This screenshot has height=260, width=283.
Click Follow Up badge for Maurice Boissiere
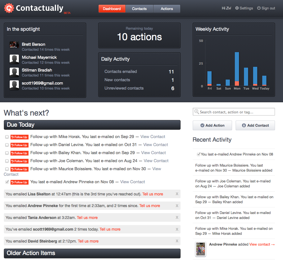19,169
